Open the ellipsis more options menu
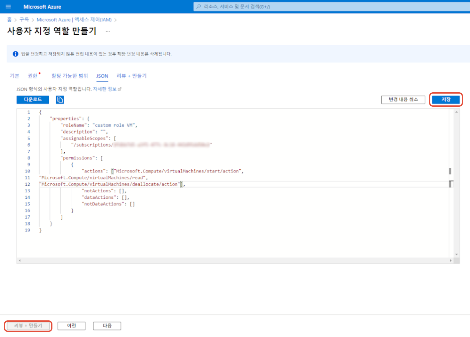 coord(108,31)
